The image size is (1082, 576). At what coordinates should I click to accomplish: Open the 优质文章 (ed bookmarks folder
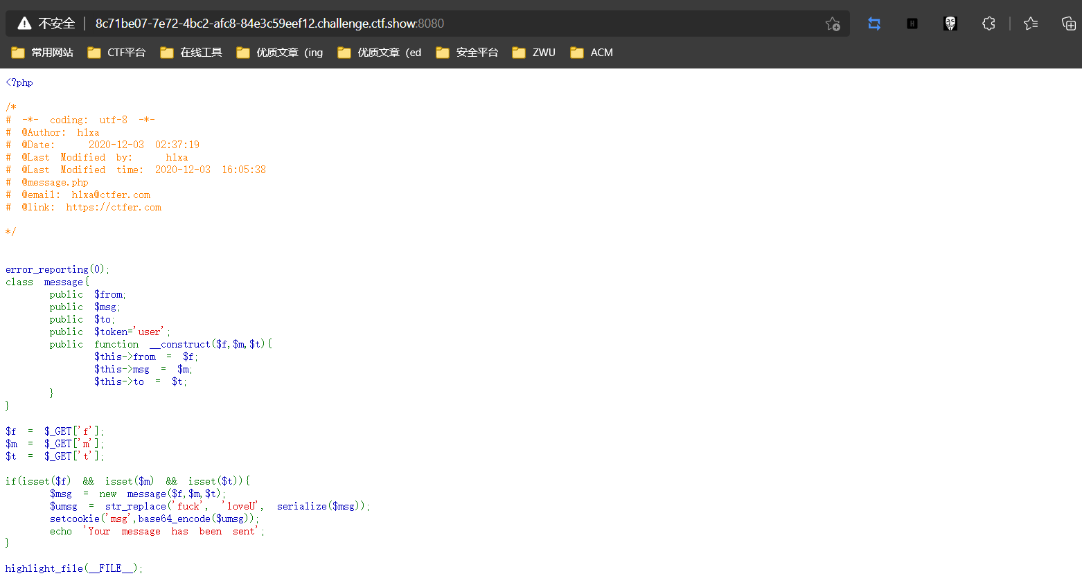tap(380, 53)
